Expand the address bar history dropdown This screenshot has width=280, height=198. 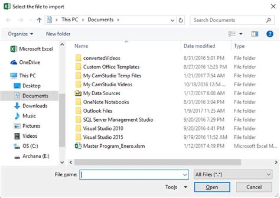click(x=172, y=20)
